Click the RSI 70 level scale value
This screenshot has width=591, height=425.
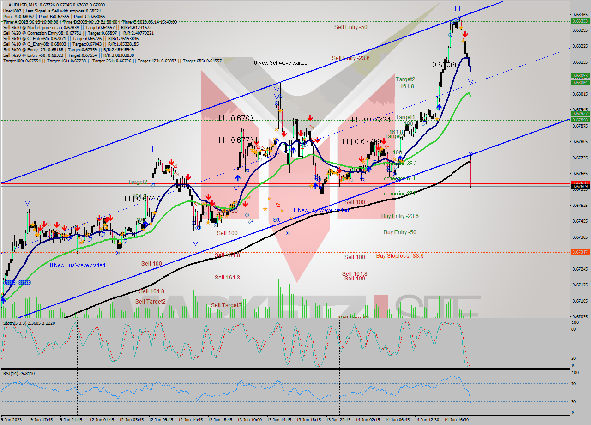(574, 383)
